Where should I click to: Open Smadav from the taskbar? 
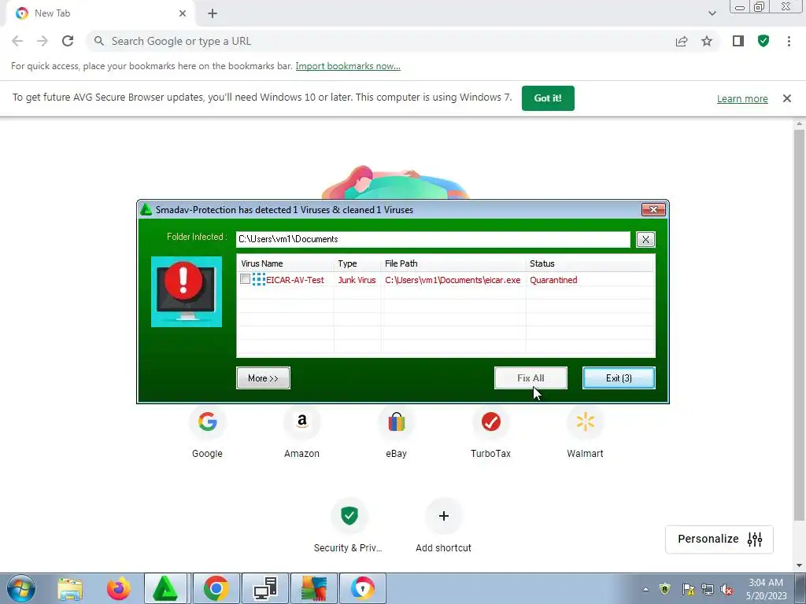pos(167,588)
